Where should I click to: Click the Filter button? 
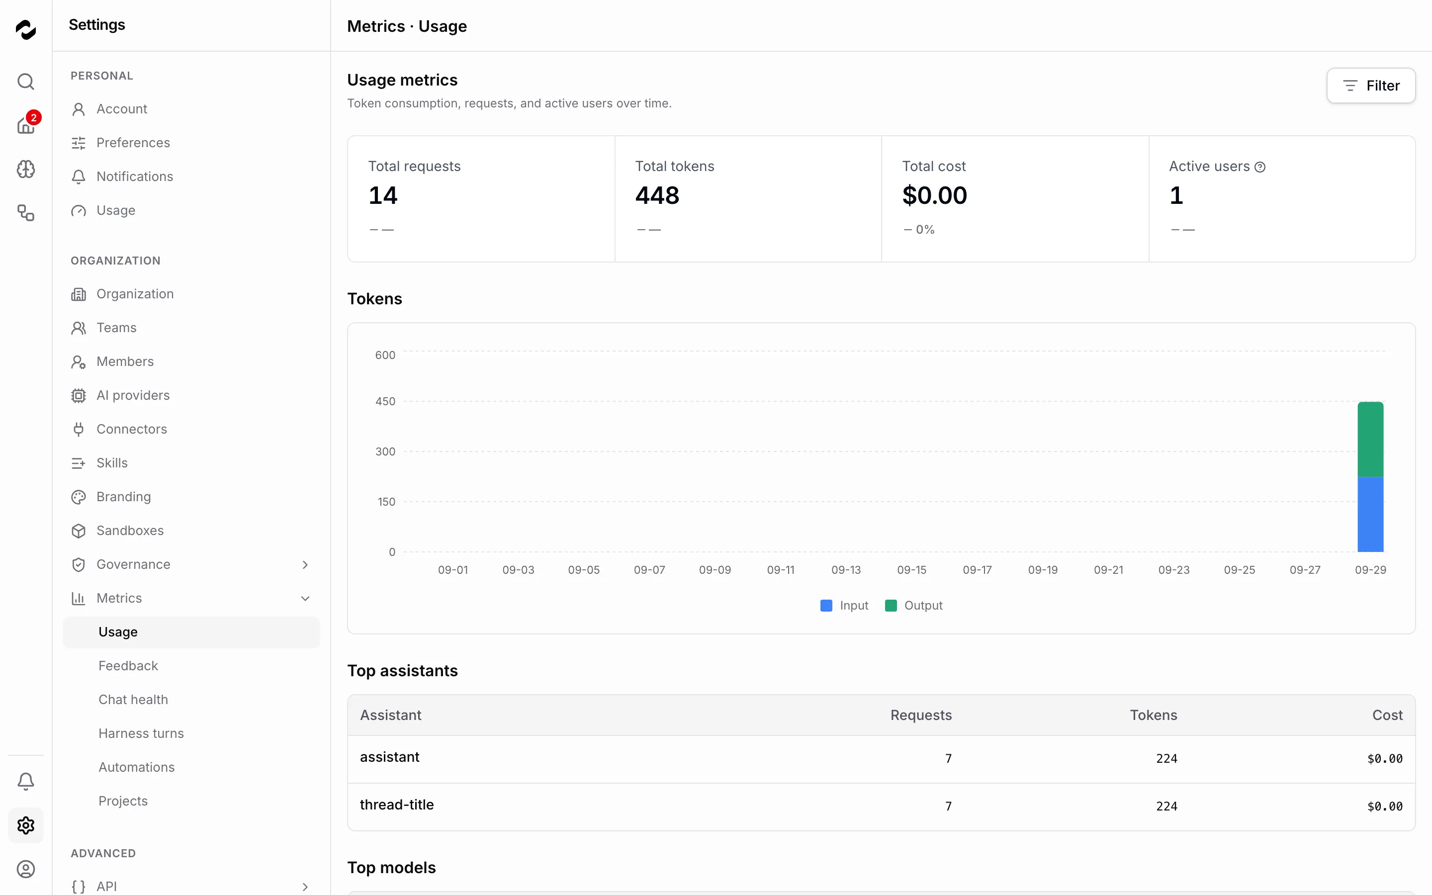coord(1370,86)
